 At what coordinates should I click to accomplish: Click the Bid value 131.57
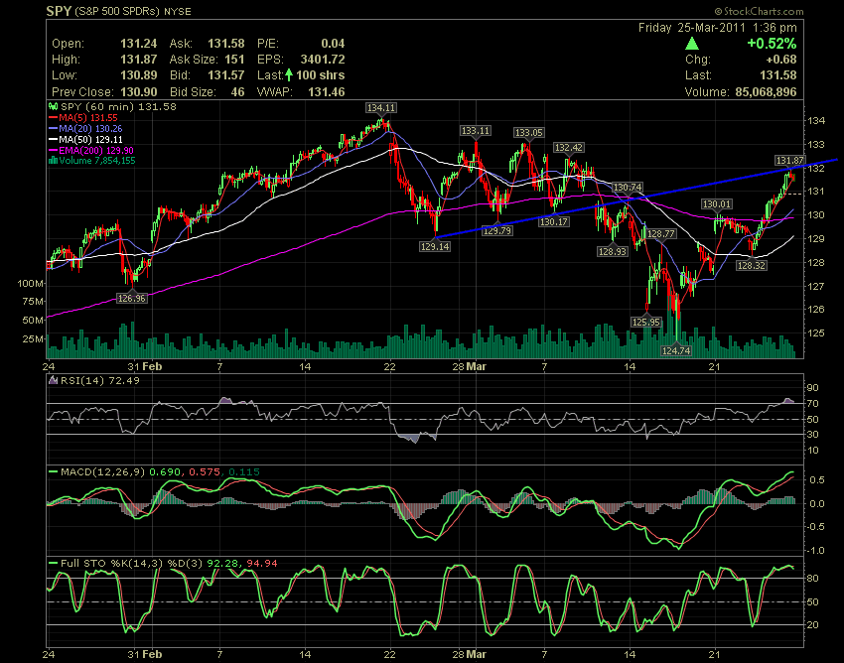[226, 75]
